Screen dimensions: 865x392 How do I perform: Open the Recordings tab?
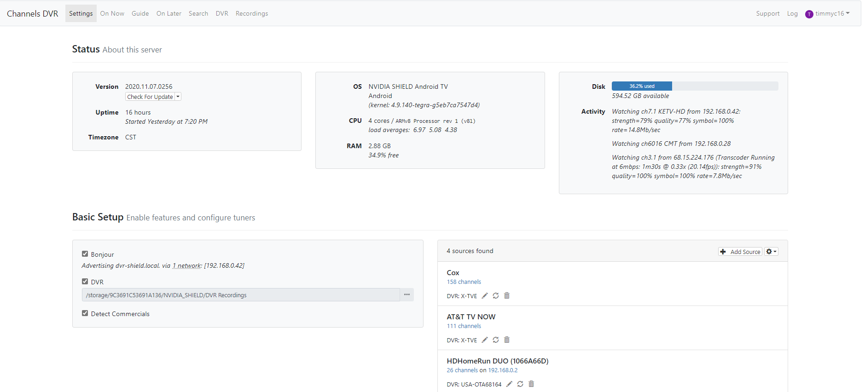[251, 14]
